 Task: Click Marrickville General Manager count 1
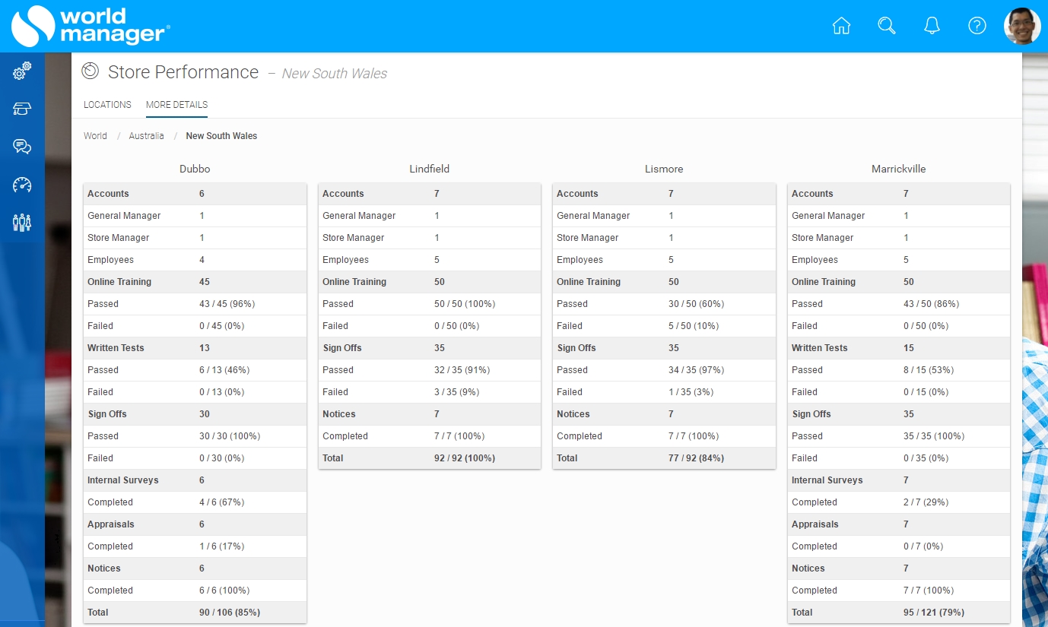coord(906,216)
